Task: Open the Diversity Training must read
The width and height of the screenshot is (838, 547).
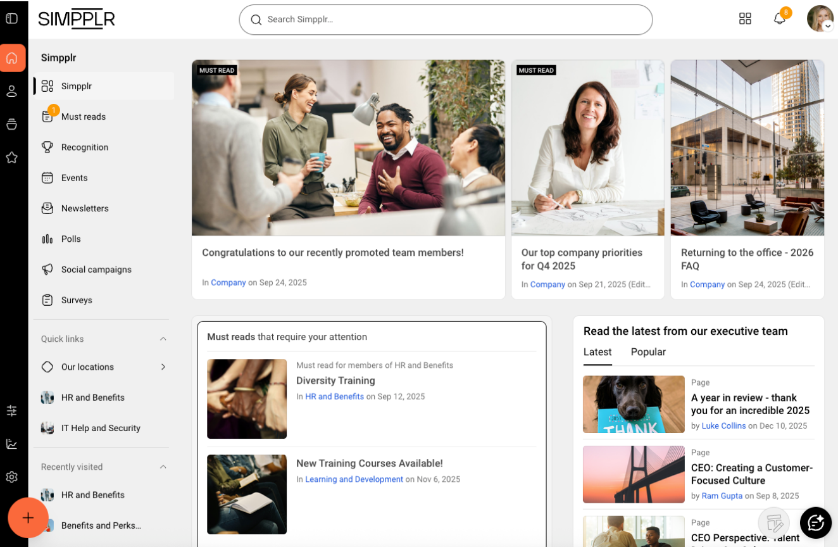Action: [x=335, y=380]
